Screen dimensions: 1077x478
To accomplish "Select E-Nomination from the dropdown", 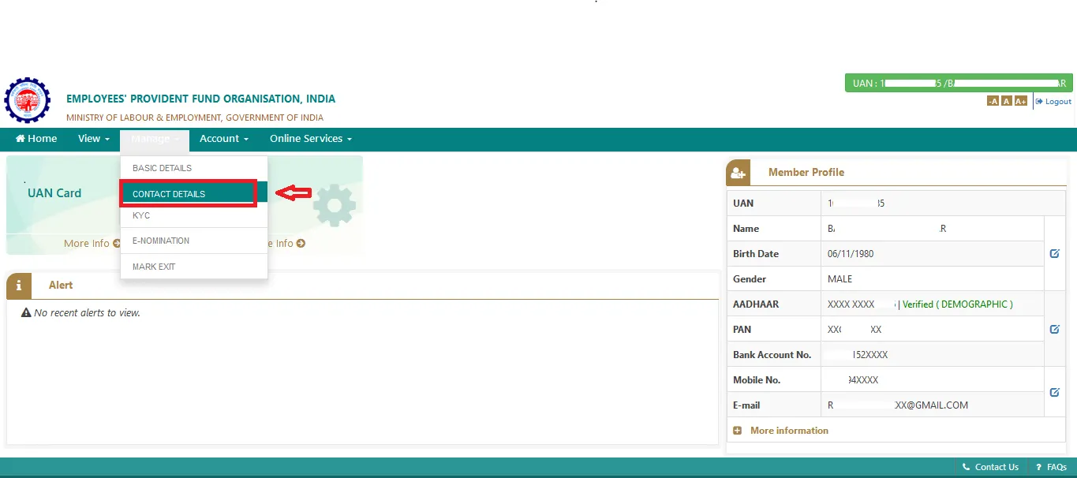I will click(194, 241).
